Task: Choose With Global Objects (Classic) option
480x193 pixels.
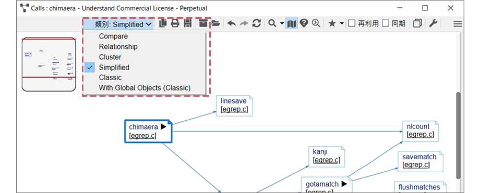Action: 145,88
